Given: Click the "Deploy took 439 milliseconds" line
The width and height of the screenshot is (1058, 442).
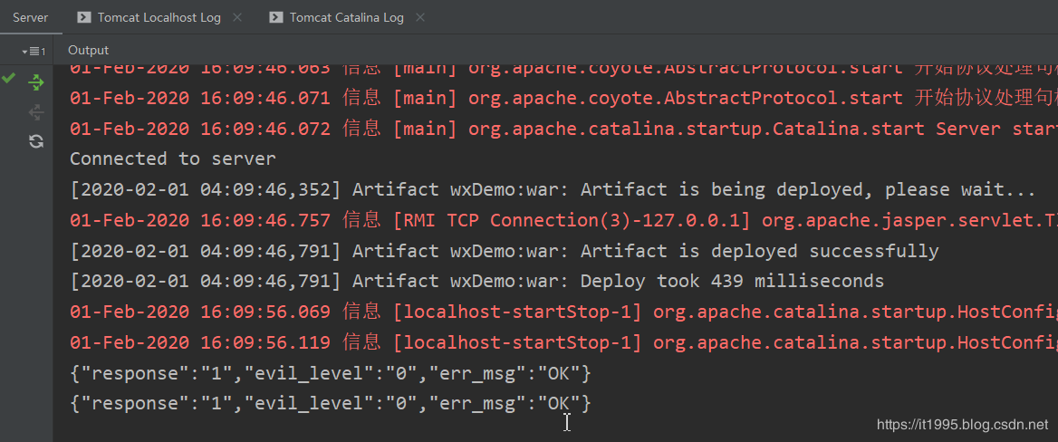Looking at the screenshot, I should (x=476, y=281).
